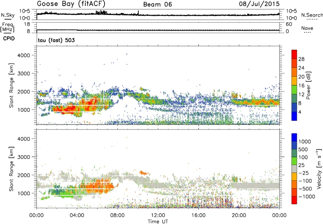Screen dimensions: 323x224
Task: Click the '500' value on the velocity scale
Action: point(303,150)
